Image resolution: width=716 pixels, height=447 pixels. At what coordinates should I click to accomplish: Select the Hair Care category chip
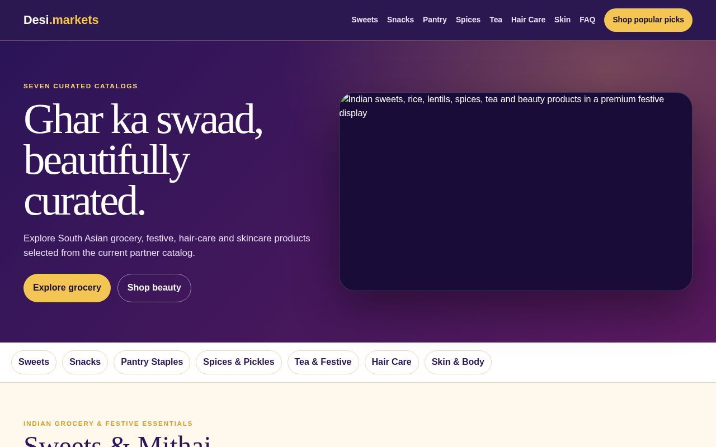click(x=392, y=362)
